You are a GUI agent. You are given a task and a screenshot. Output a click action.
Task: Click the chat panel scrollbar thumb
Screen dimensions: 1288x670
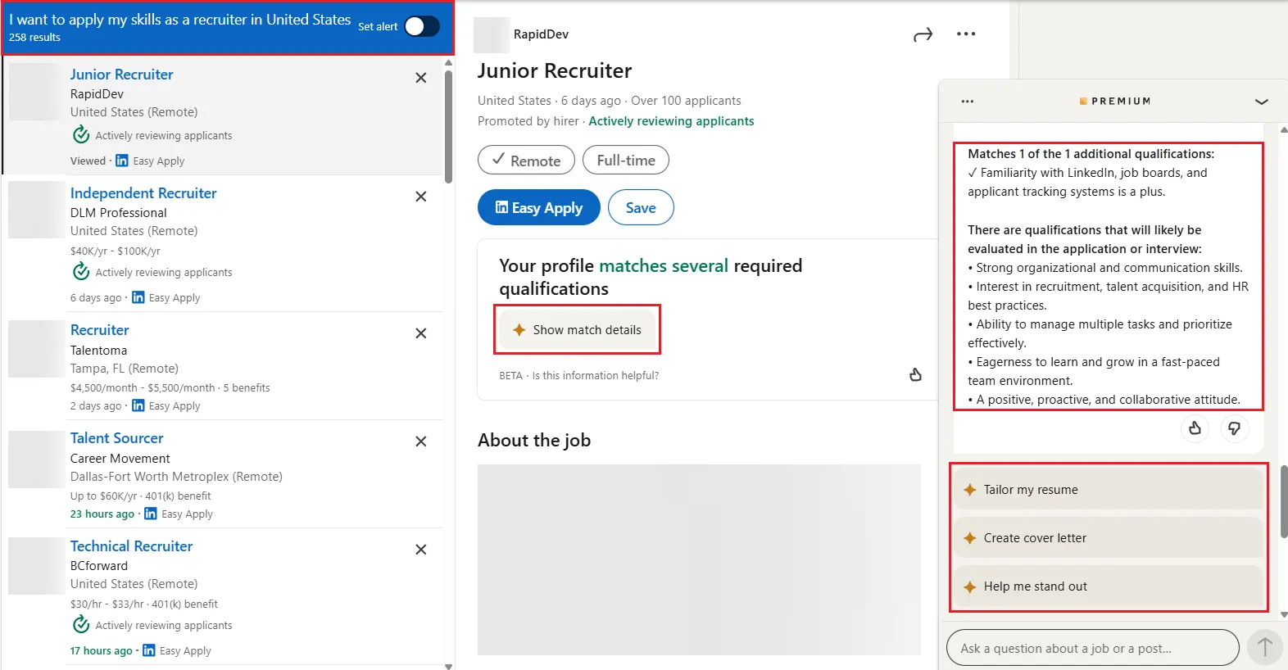tap(1284, 501)
